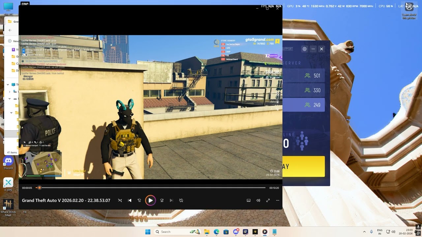Skip forward 30 seconds in the video
422x237 pixels.
(x=162, y=200)
